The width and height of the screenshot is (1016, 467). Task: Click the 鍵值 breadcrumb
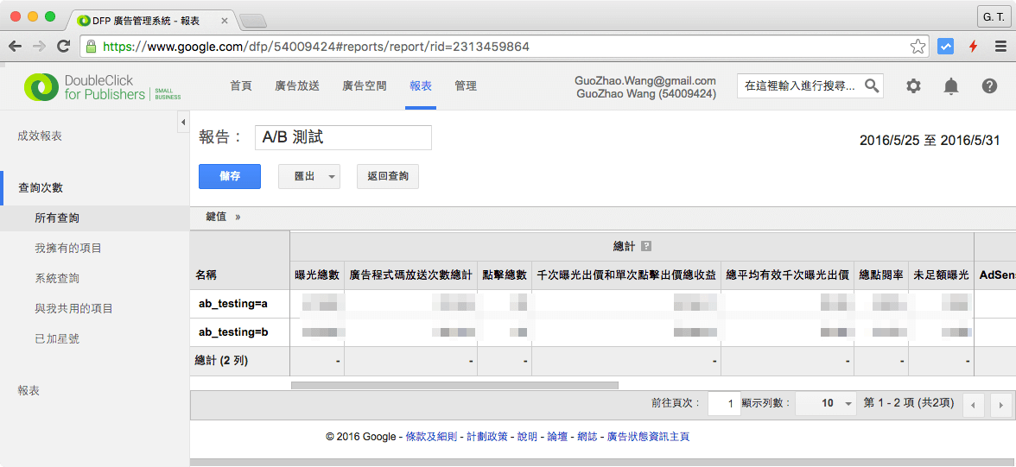click(x=216, y=218)
